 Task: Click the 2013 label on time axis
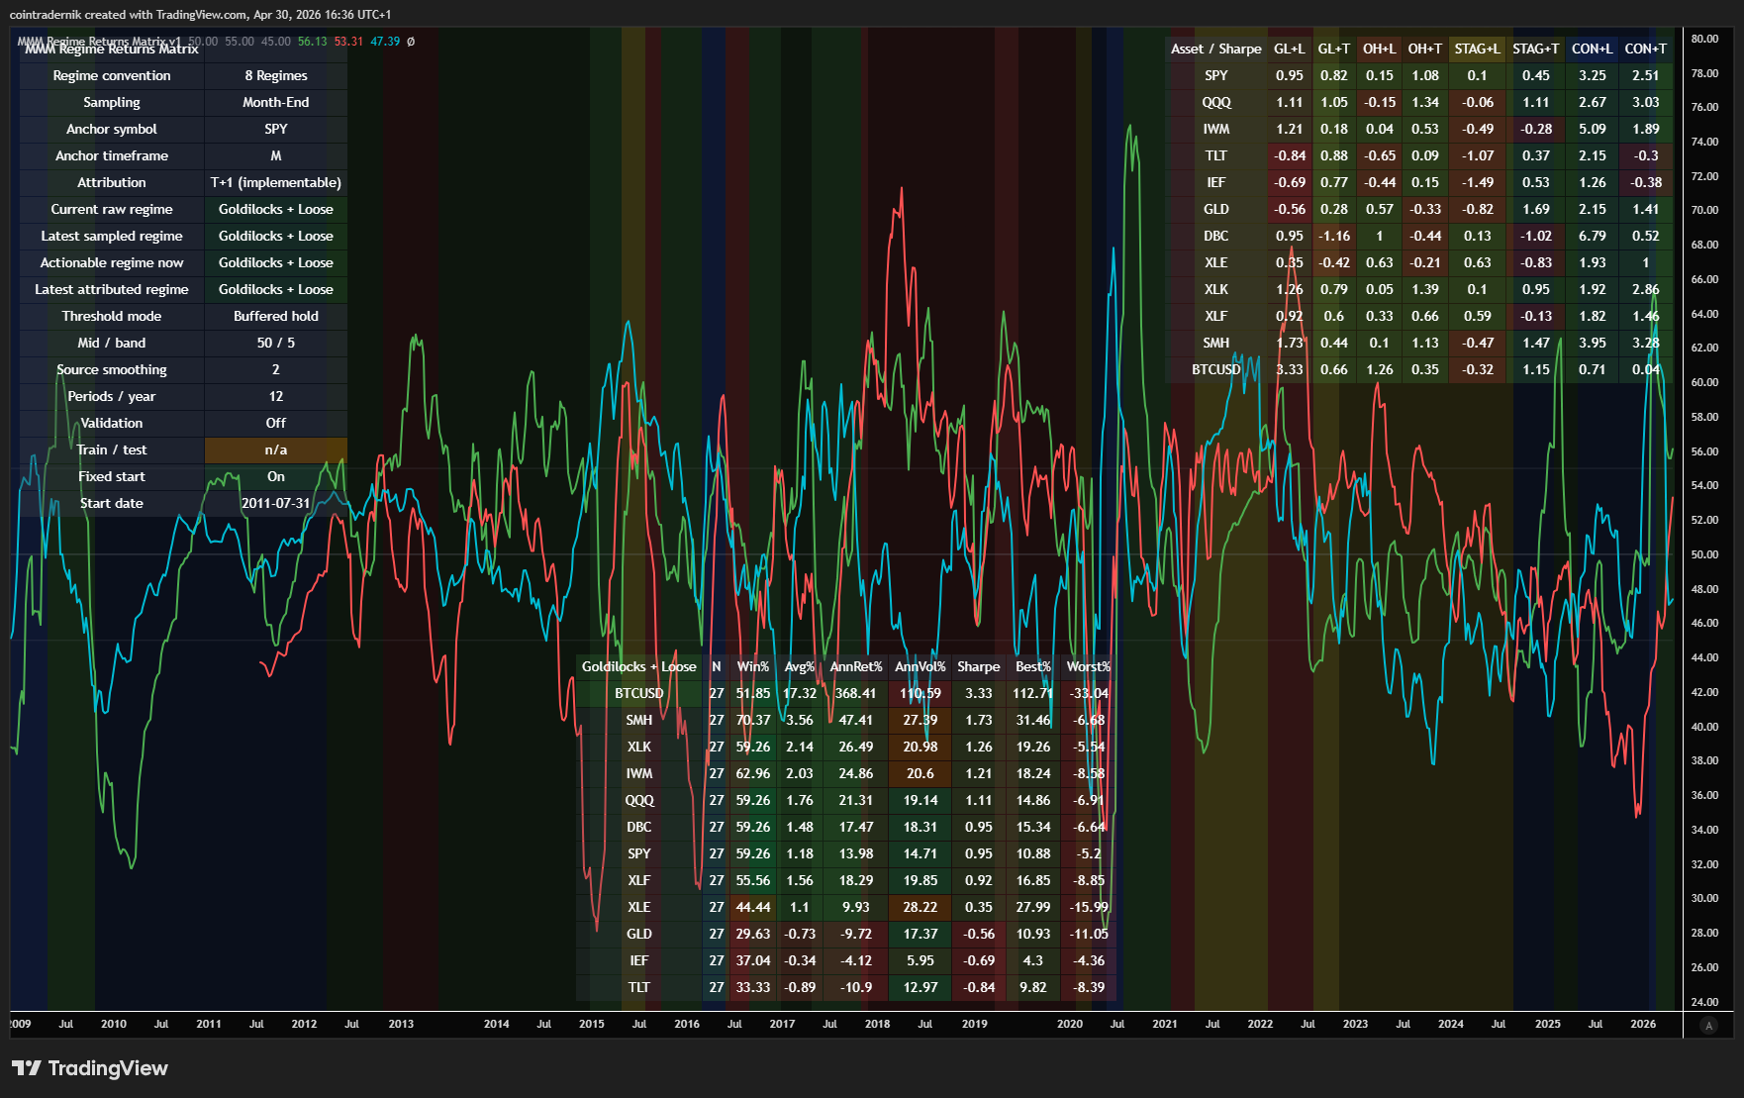point(401,1025)
